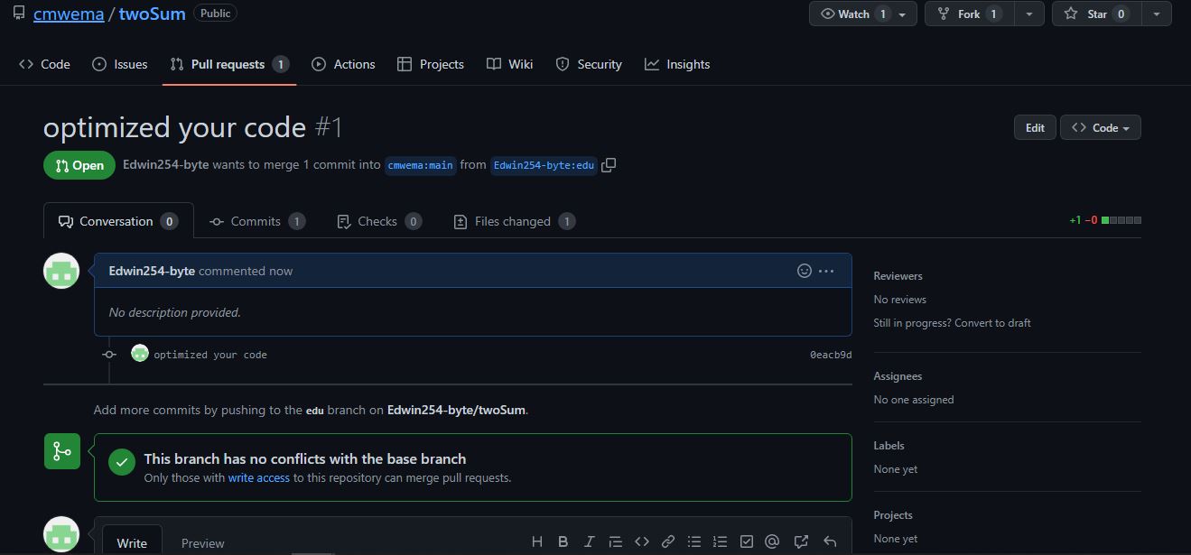Apply bold formatting in comment editor
Viewport: 1191px width, 555px height.
pos(563,541)
